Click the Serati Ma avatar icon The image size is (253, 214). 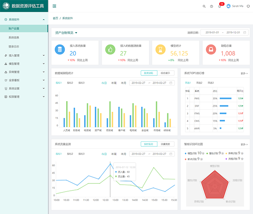tap(229, 6)
